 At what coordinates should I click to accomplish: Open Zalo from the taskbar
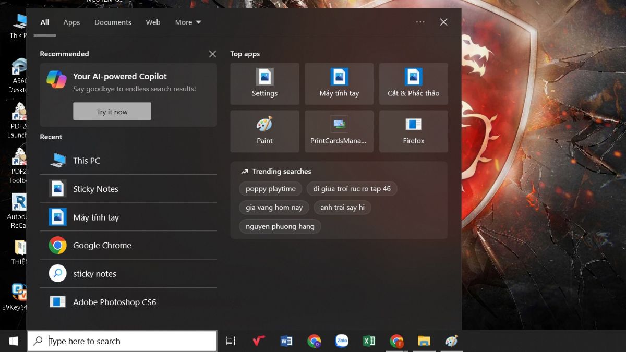pos(342,341)
